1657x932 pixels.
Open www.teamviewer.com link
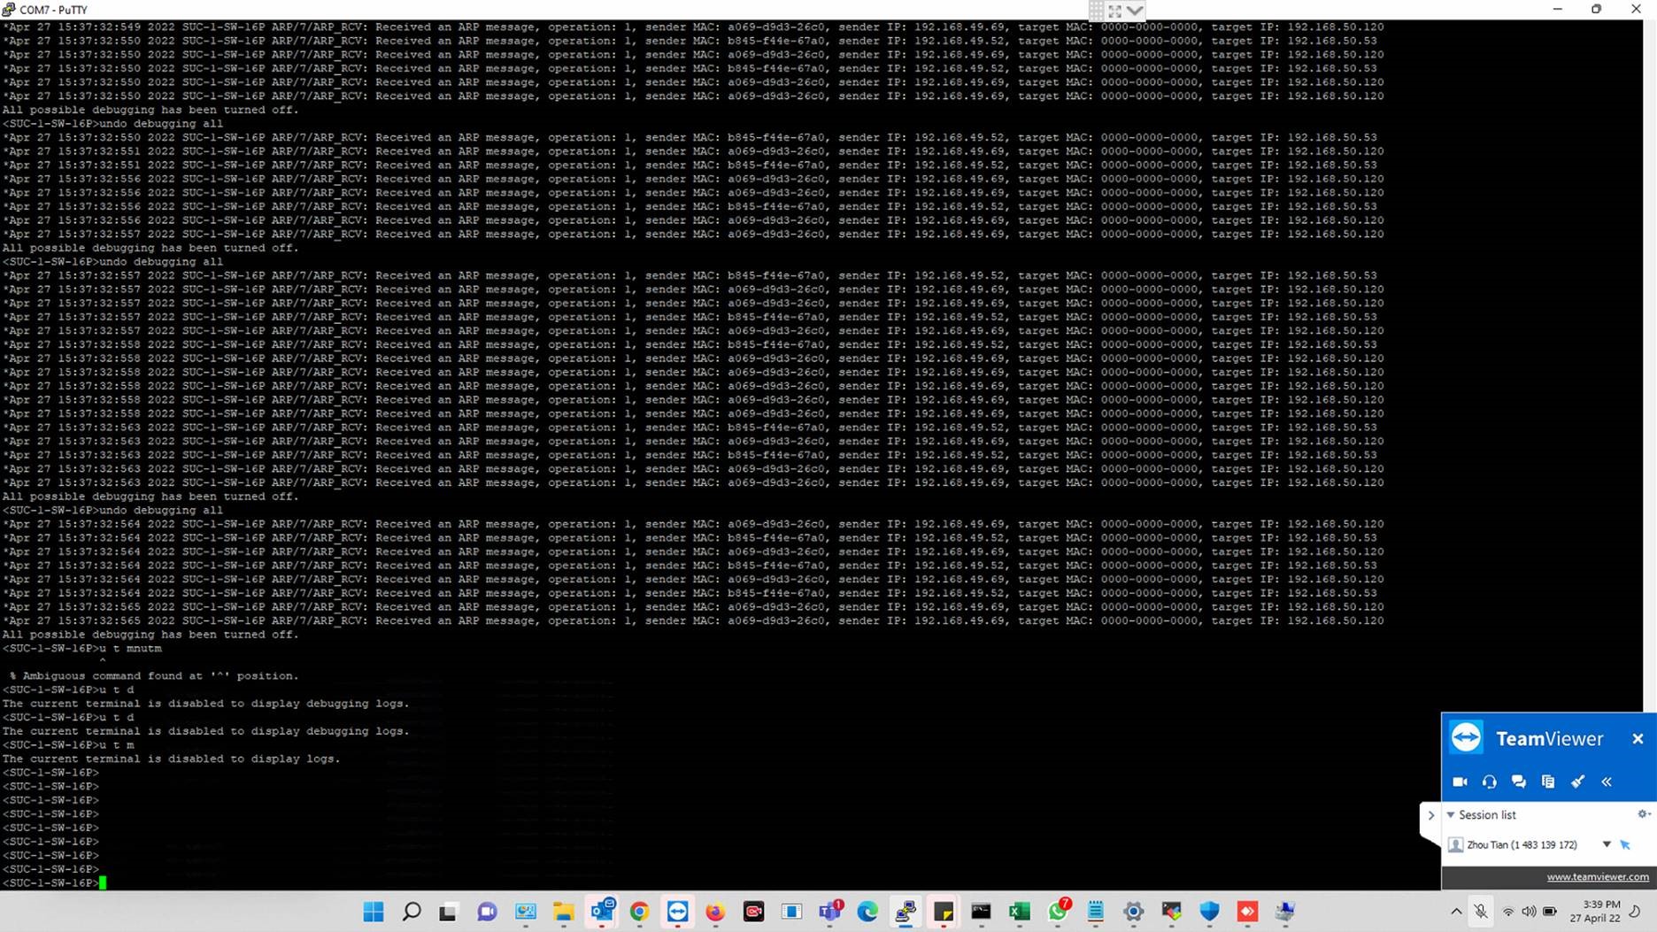coord(1598,877)
